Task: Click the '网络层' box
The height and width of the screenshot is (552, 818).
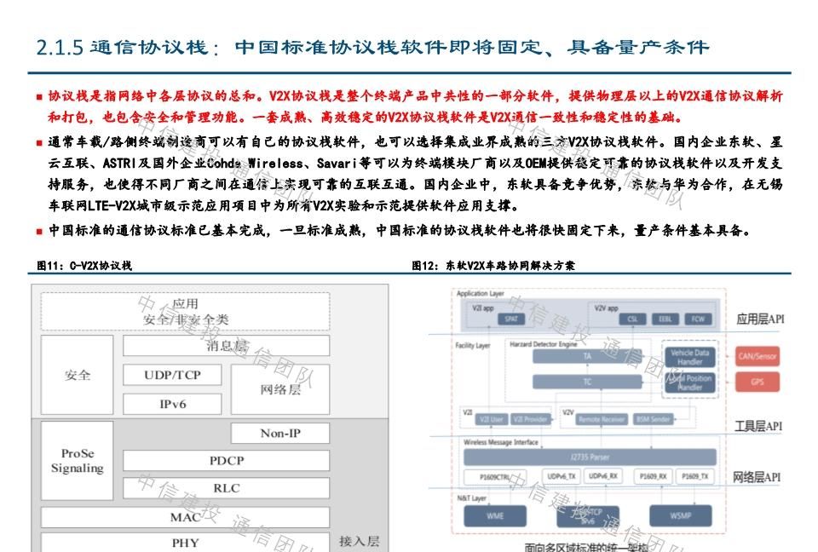Action: (280, 390)
